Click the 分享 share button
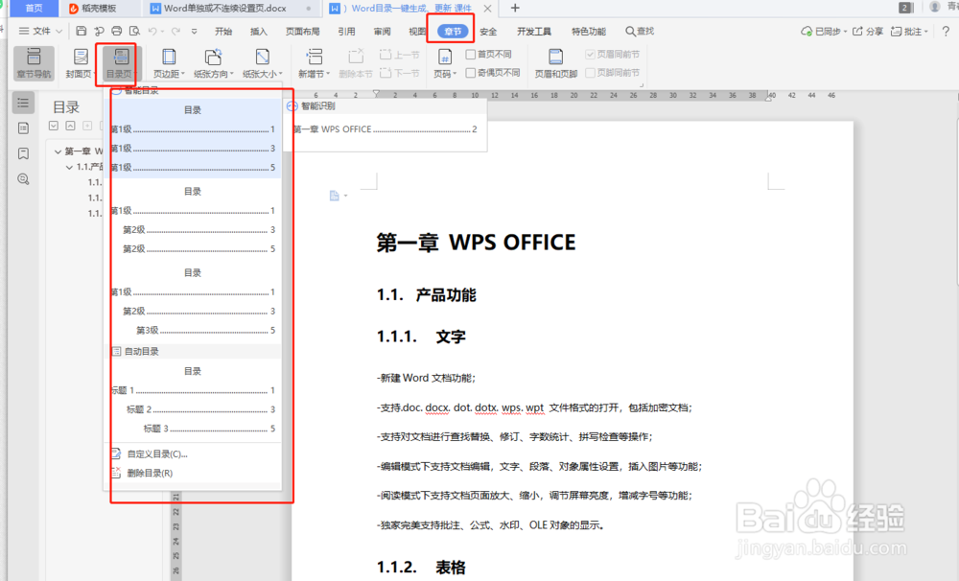Image resolution: width=959 pixels, height=581 pixels. coord(868,32)
